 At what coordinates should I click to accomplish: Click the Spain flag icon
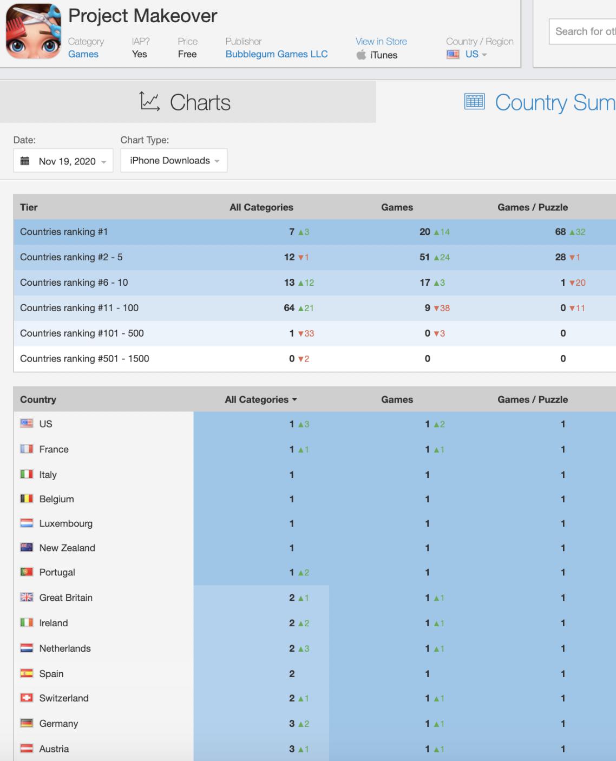[x=27, y=673]
